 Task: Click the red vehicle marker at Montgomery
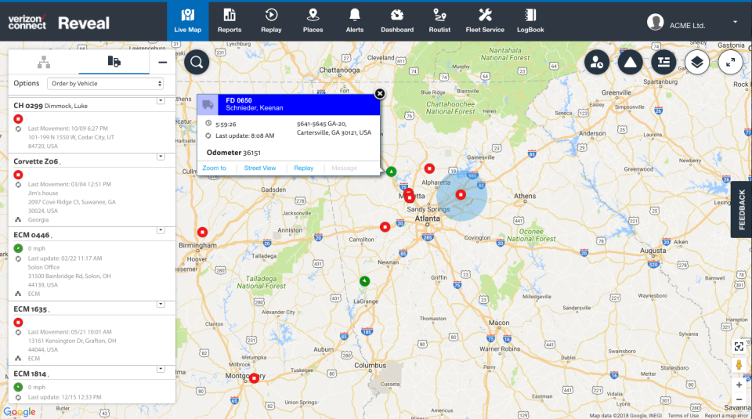click(x=254, y=378)
